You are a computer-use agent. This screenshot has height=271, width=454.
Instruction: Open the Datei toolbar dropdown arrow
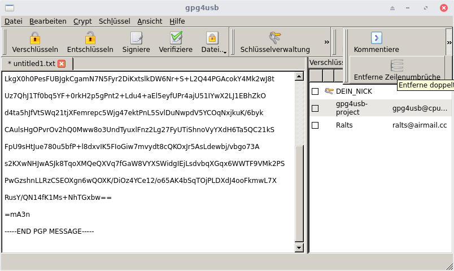coord(225,53)
